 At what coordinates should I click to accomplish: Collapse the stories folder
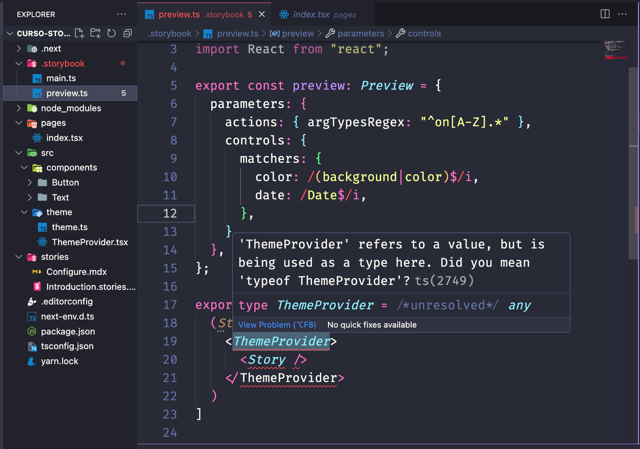19,257
